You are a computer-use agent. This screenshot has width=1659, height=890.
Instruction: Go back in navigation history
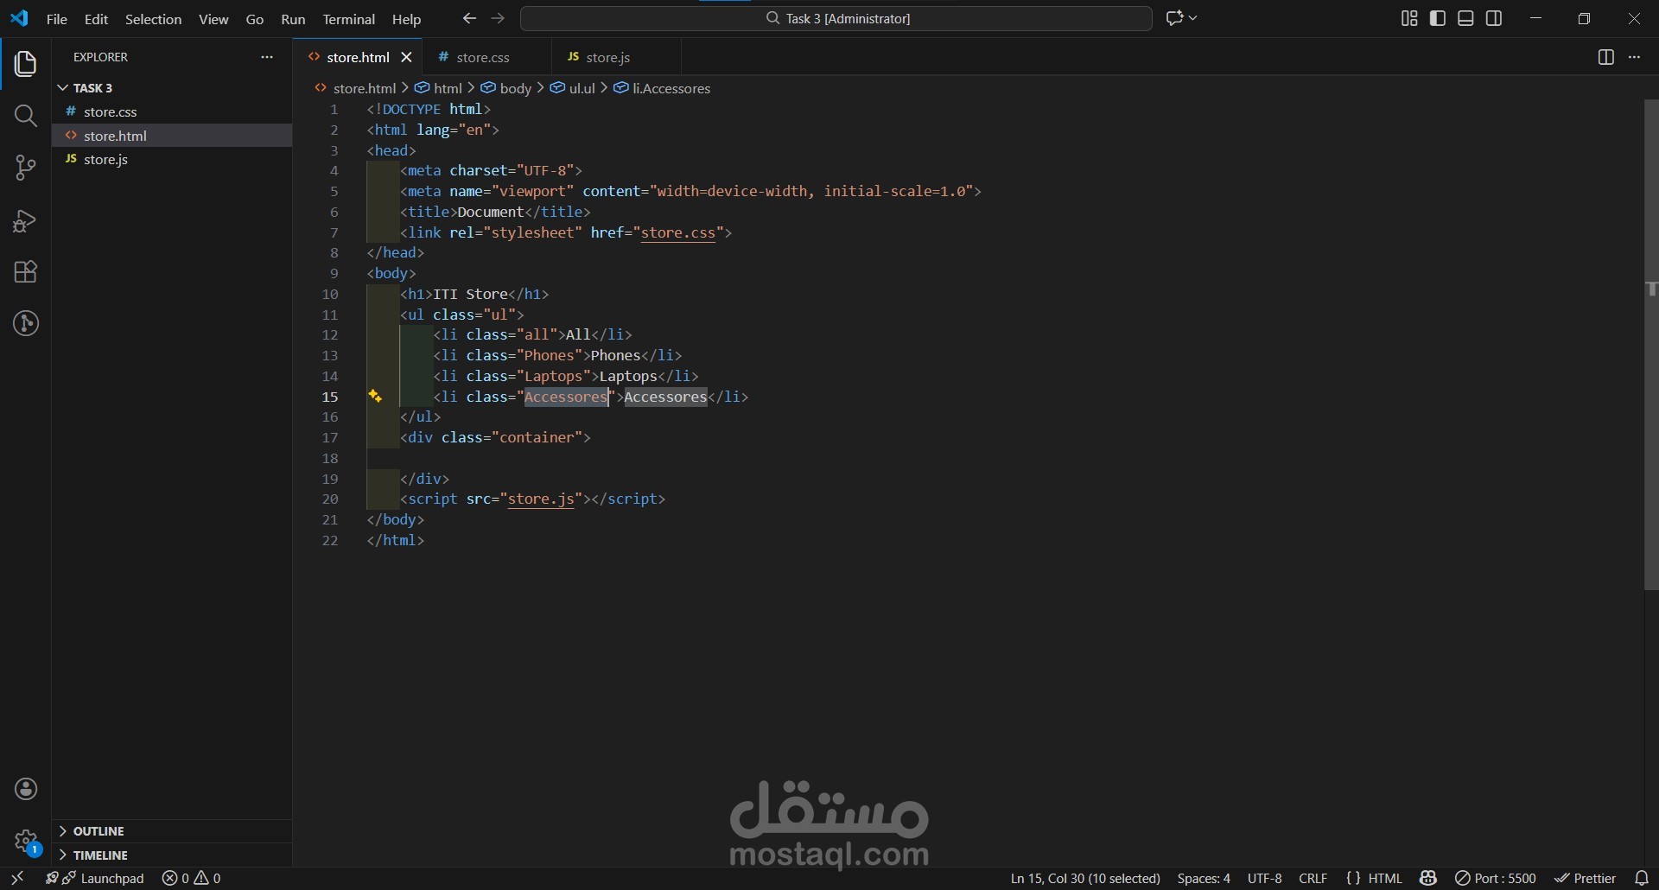[469, 18]
